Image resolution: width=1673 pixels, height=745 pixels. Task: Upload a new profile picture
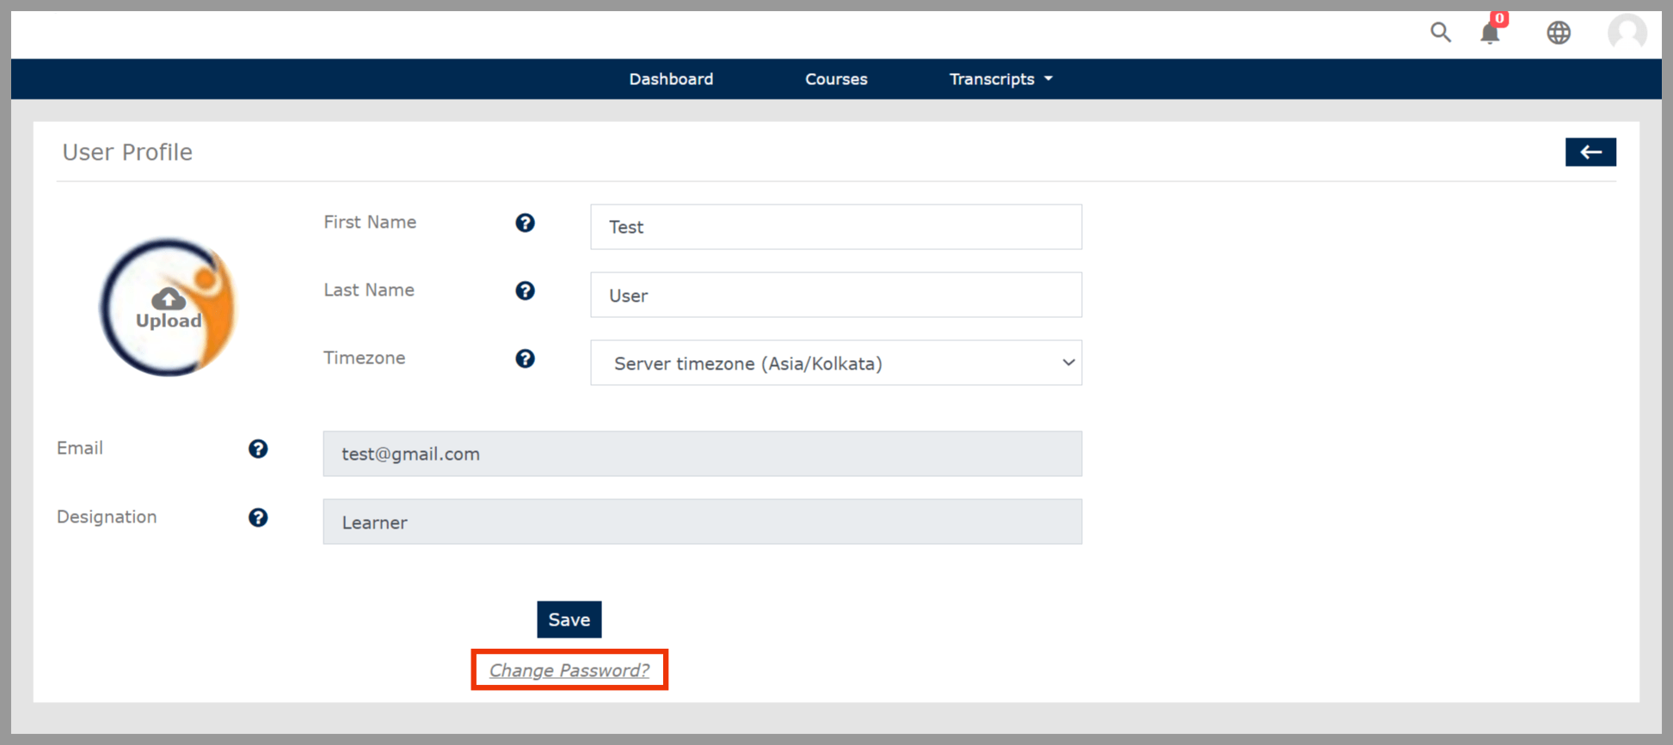pyautogui.click(x=169, y=308)
